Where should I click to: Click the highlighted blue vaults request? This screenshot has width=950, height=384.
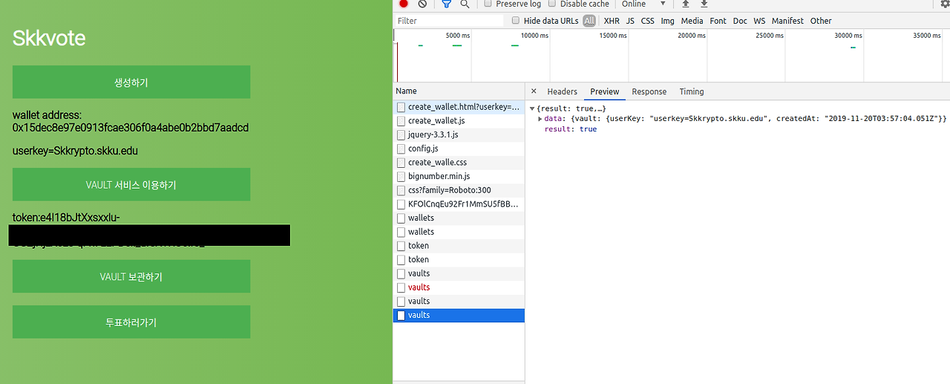459,315
